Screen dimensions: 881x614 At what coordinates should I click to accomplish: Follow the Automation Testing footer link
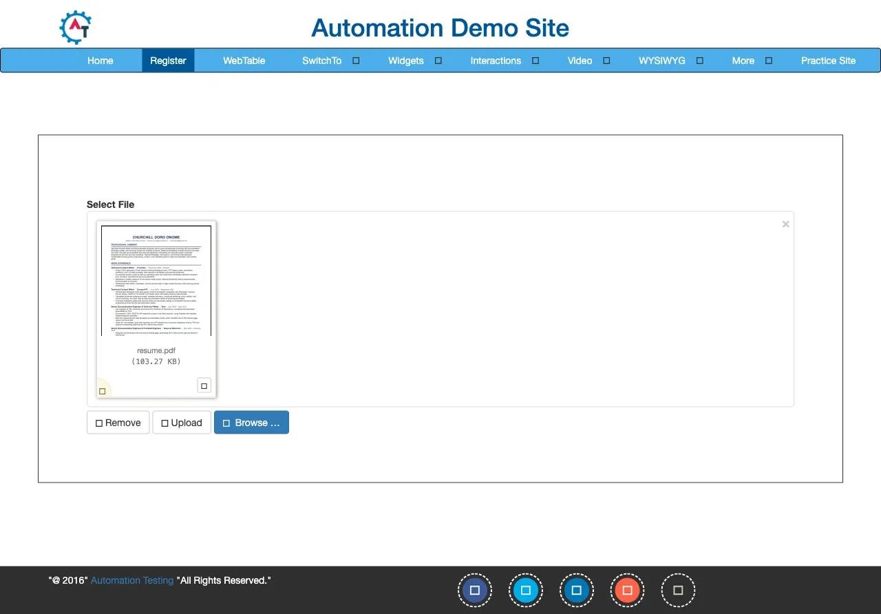click(x=132, y=580)
